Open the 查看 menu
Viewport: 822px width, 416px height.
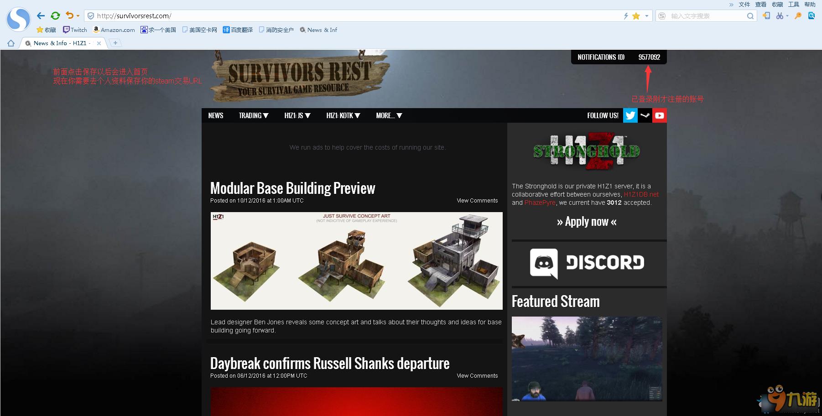pyautogui.click(x=761, y=5)
